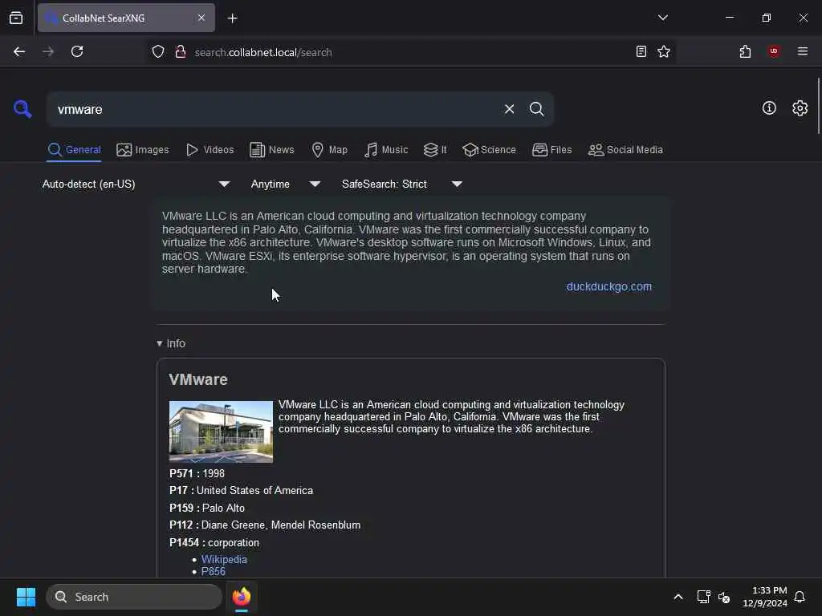Select the It category tab
Image resolution: width=822 pixels, height=616 pixels.
[435, 150]
